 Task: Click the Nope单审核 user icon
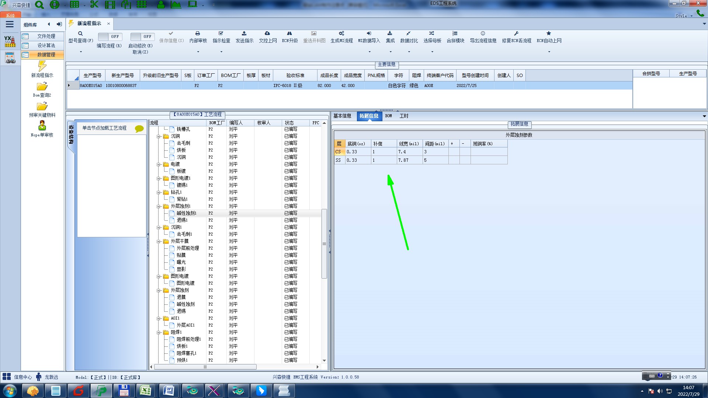click(x=42, y=126)
